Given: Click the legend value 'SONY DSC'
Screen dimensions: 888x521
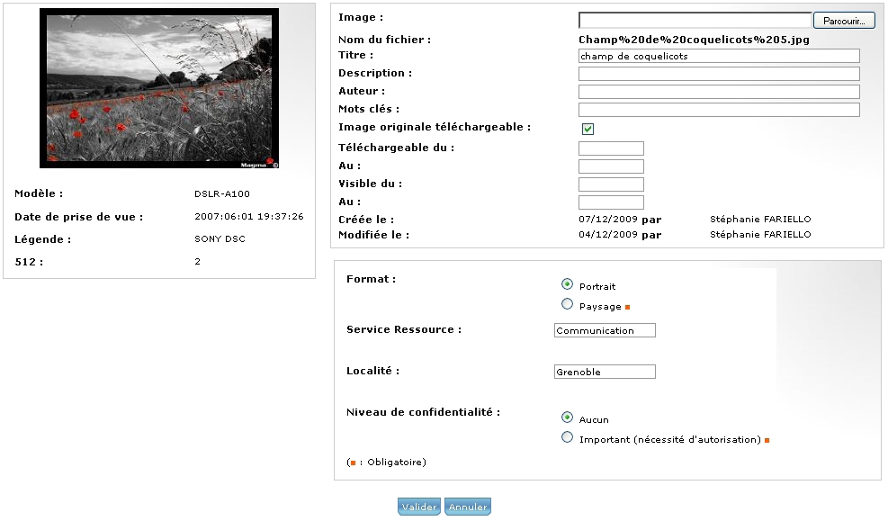Looking at the screenshot, I should click(x=220, y=239).
